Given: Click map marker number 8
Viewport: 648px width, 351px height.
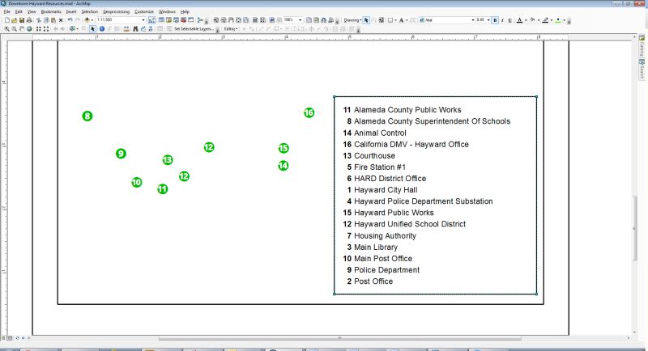Looking at the screenshot, I should click(87, 116).
